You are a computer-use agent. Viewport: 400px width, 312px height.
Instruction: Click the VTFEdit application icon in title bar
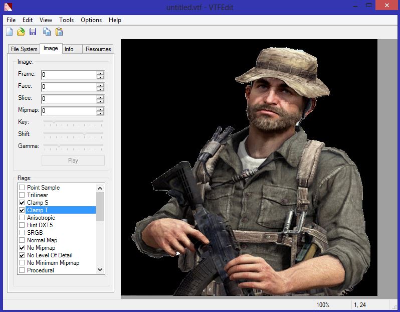7,7
